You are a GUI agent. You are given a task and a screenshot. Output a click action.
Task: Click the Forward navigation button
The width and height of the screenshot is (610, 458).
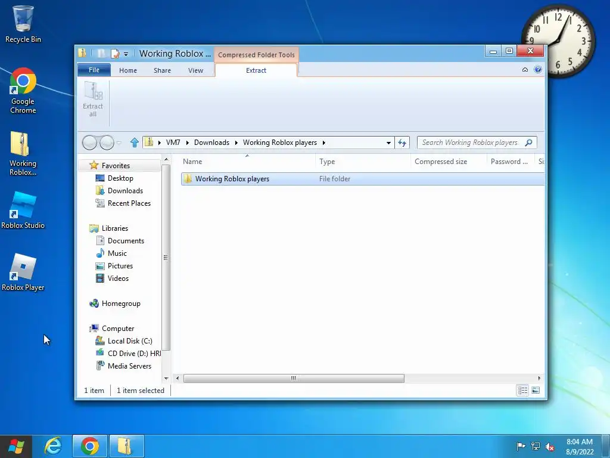coord(107,143)
